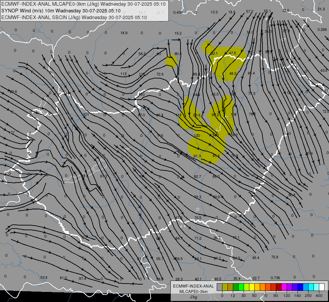This screenshot has height=302, width=329.
Task: Click the small hexagonal olive MLCAPE patch
Action: coord(171,61)
